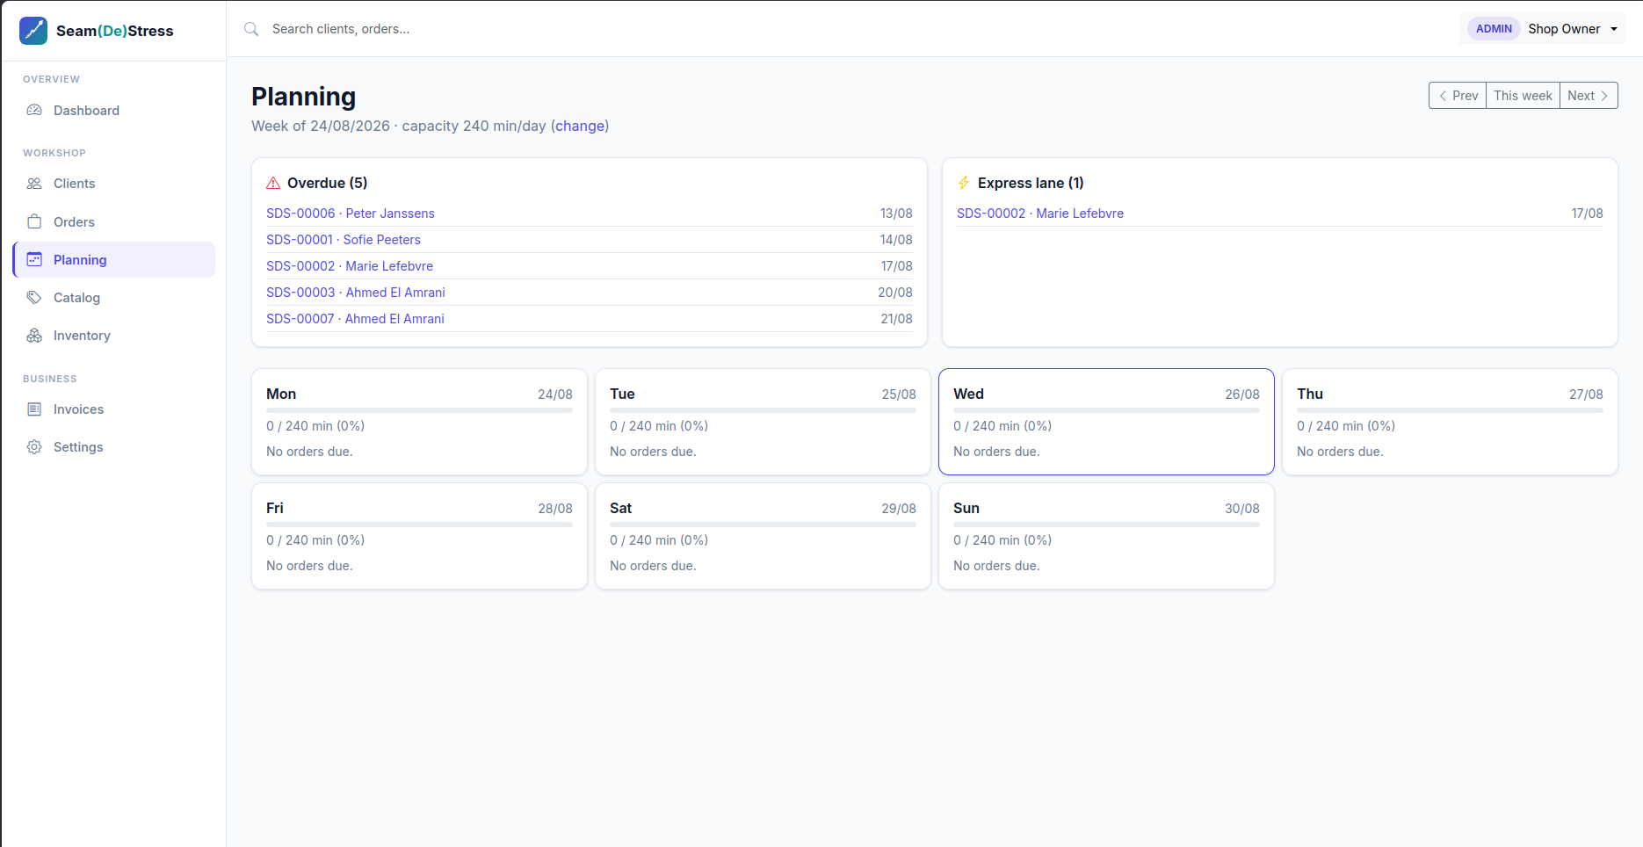
Task: Select the Fri 28/08 day card
Action: (x=419, y=536)
